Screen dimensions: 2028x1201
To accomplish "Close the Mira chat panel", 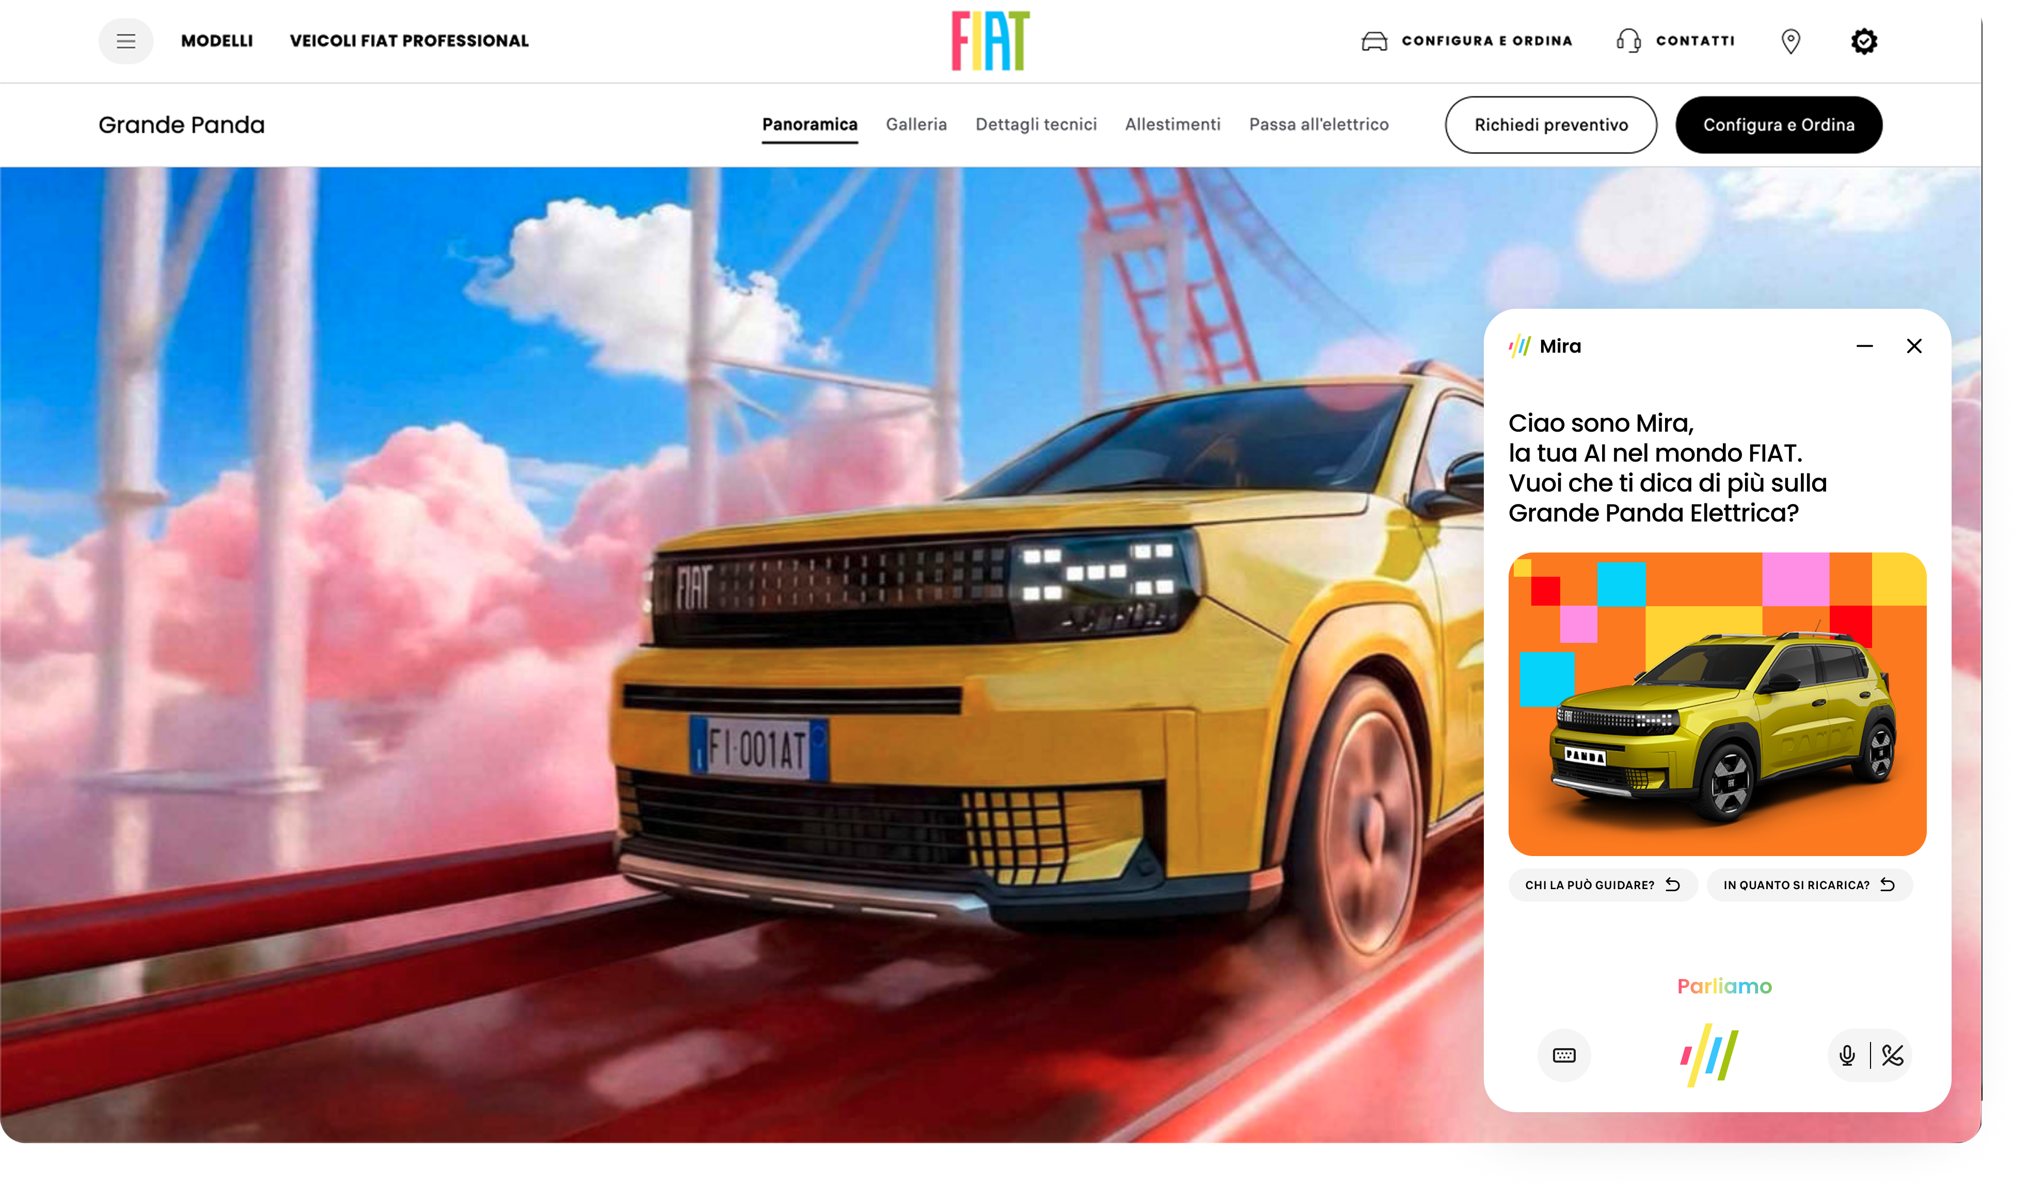I will 1913,346.
